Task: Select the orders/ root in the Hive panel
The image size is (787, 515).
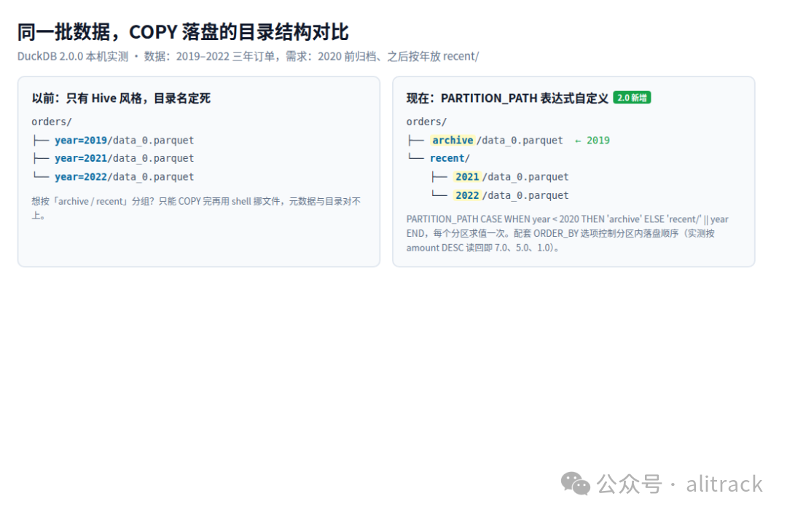Action: 52,122
